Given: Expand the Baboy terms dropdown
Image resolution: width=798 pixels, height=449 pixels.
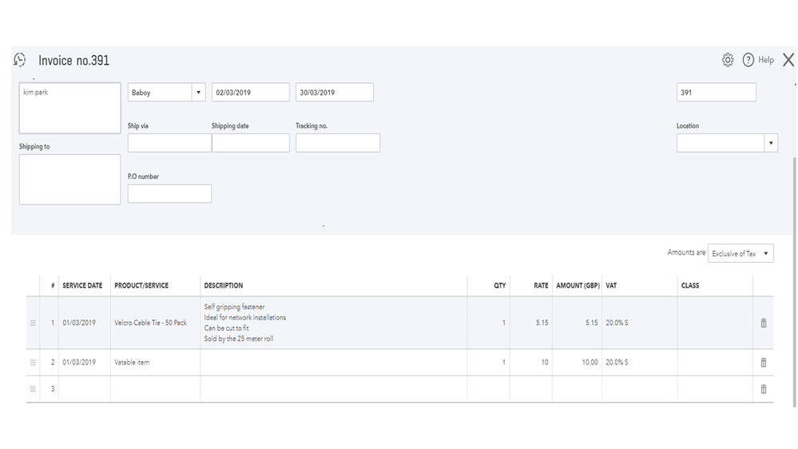Looking at the screenshot, I should (199, 93).
